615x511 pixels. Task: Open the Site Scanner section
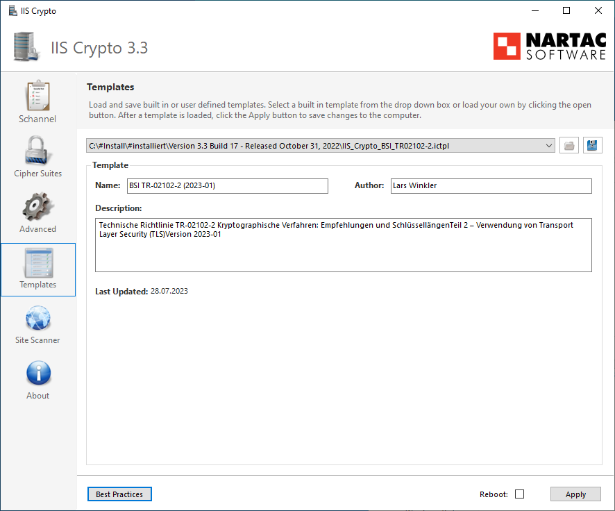37,325
